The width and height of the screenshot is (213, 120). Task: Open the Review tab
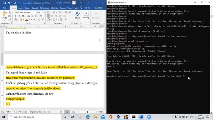click(x=63, y=8)
